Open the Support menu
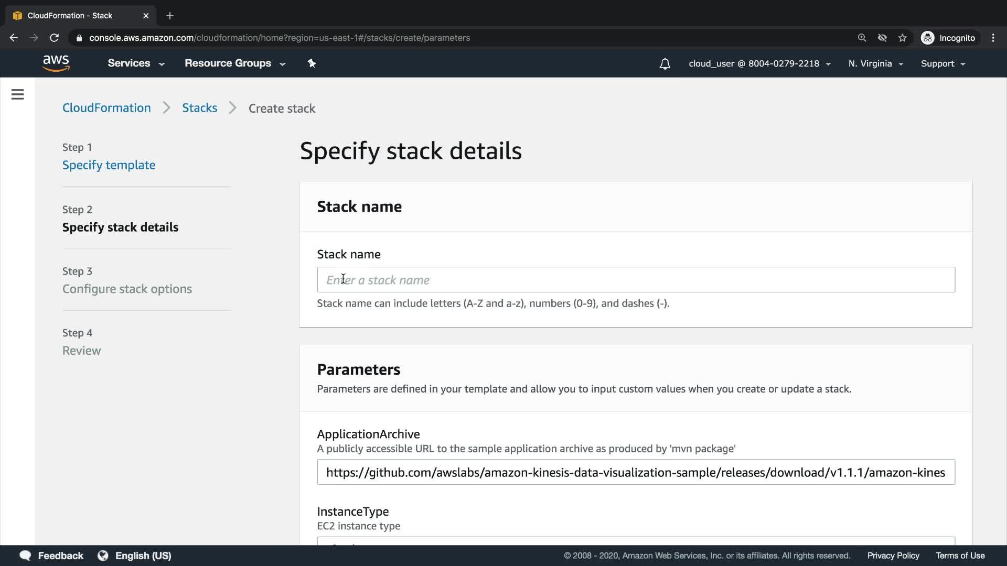Screen dimensions: 1007x566 [x=942, y=63]
